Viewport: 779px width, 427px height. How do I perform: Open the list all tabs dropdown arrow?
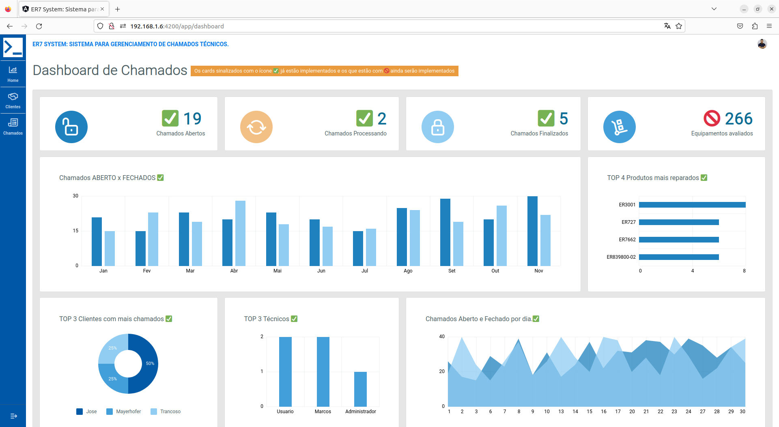click(x=714, y=9)
